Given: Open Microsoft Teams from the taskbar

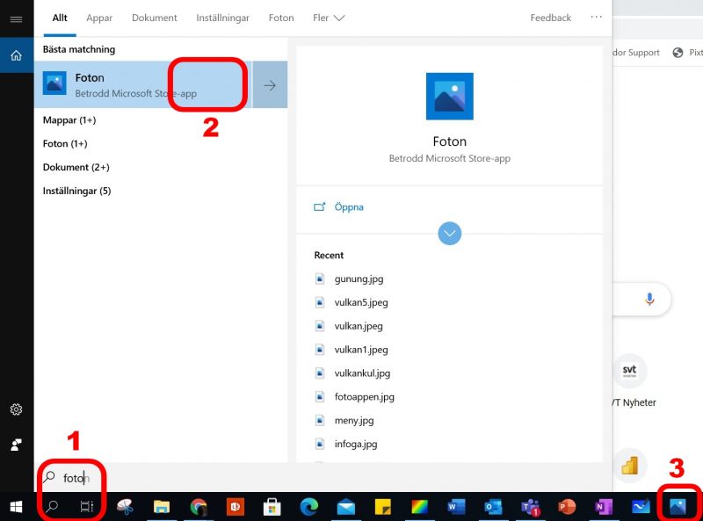Looking at the screenshot, I should pos(531,507).
